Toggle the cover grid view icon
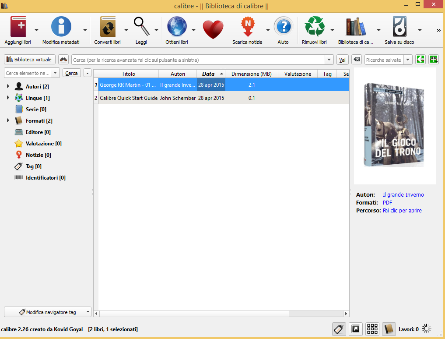 pos(372,329)
